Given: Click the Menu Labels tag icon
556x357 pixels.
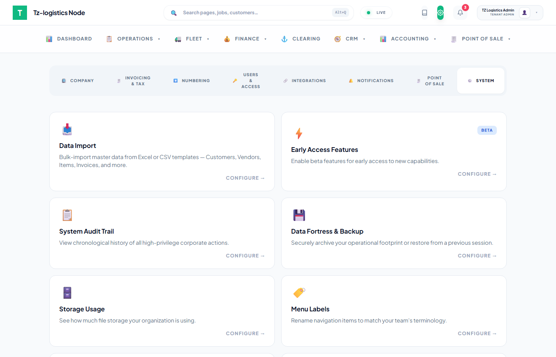Looking at the screenshot, I should [299, 293].
